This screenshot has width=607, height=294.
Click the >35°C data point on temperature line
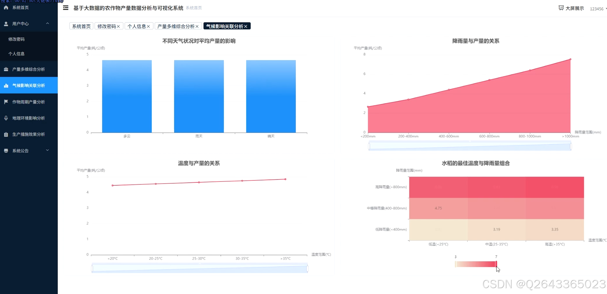(285, 179)
